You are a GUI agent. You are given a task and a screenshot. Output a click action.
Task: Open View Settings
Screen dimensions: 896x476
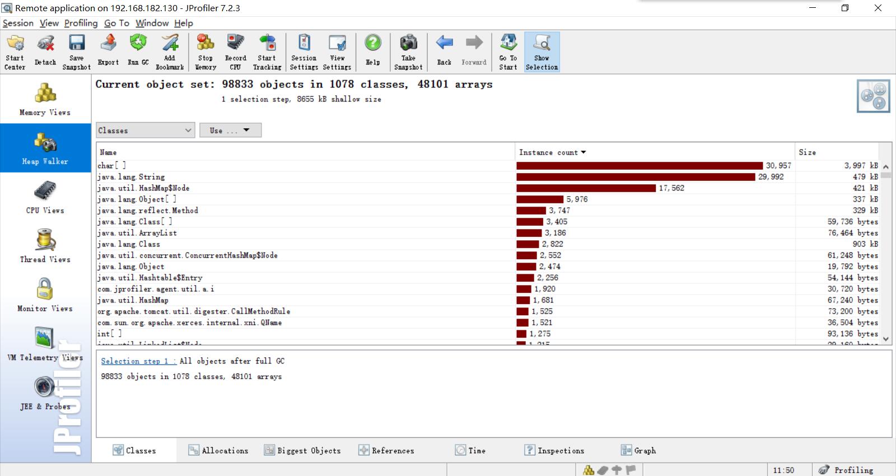337,52
